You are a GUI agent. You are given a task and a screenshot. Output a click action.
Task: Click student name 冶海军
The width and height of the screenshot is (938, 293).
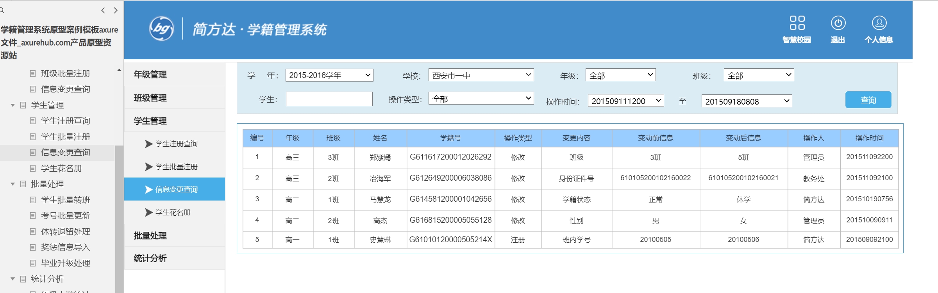coord(380,178)
